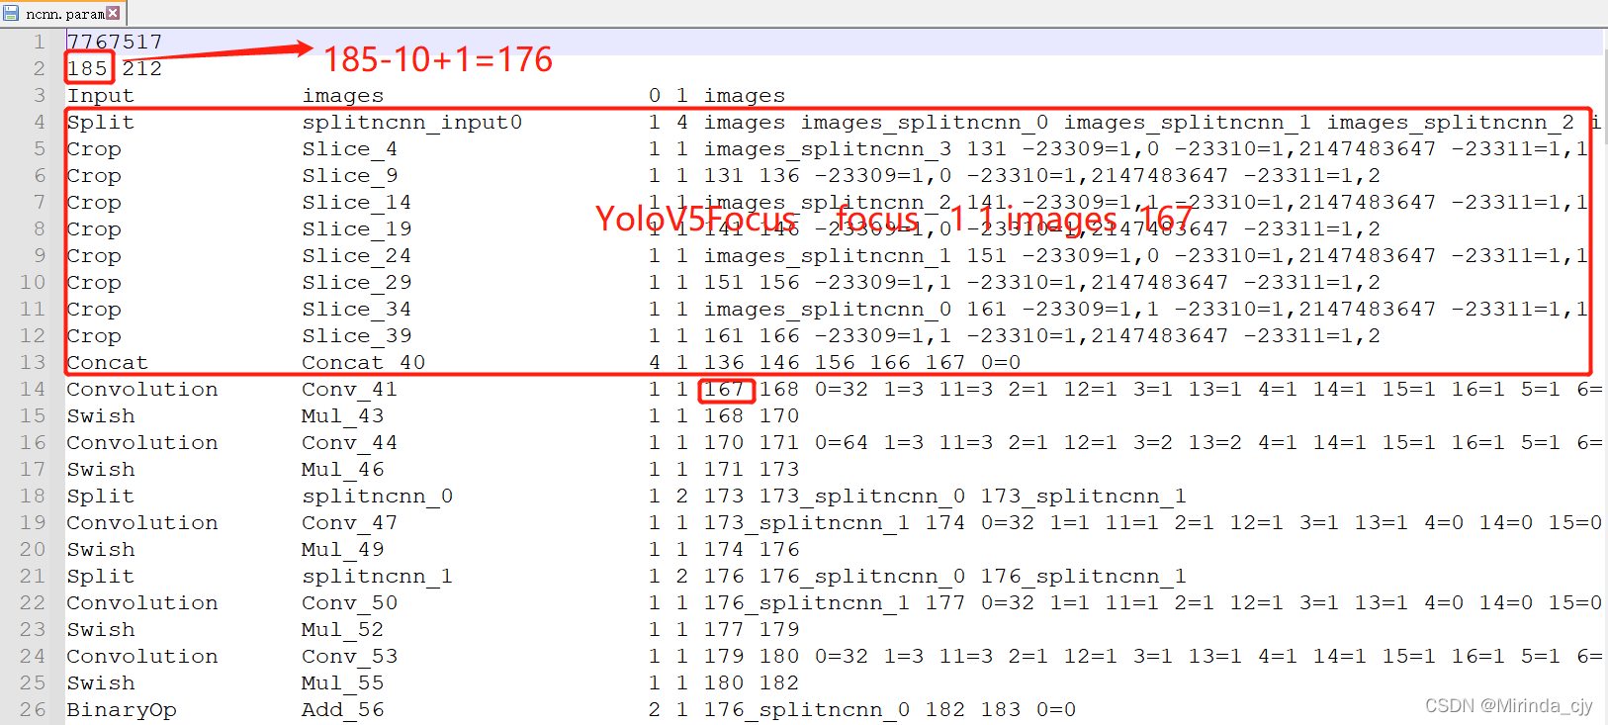Click line number 14 in gutter
Viewport: 1608px width, 725px height.
point(33,390)
